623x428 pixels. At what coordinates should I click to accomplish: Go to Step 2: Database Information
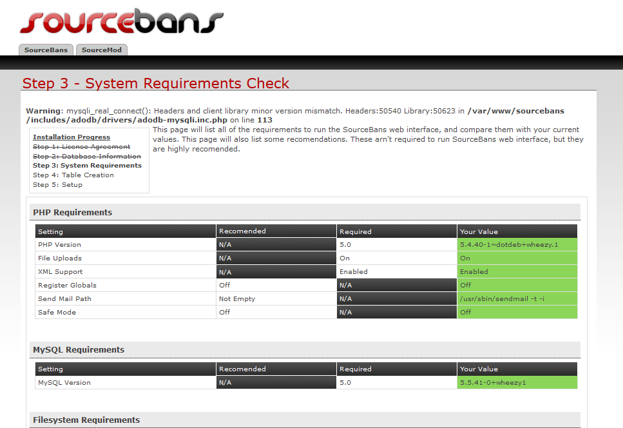pyautogui.click(x=86, y=157)
